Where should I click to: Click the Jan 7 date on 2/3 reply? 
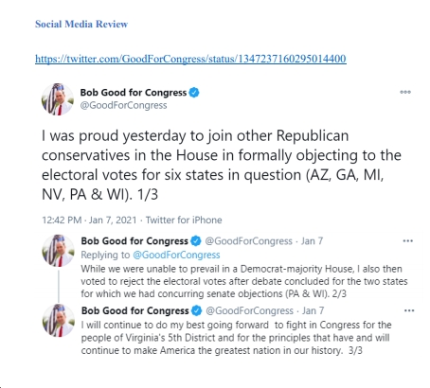point(312,241)
